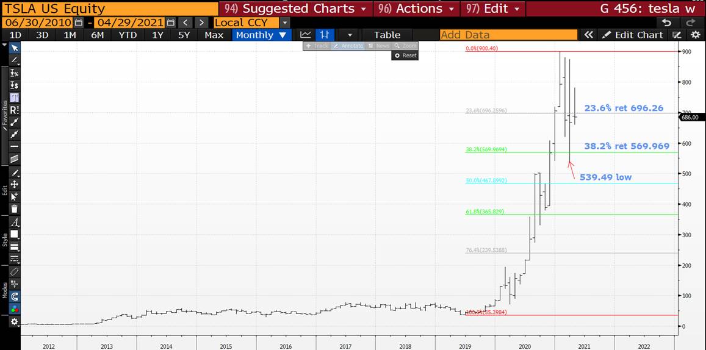The image size is (706, 350).
Task: Select the dollar change measure tool
Action: tap(15, 85)
